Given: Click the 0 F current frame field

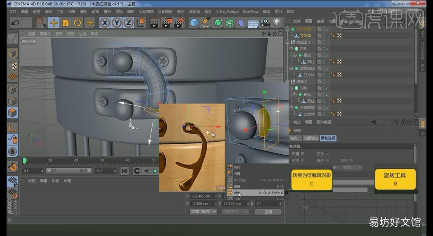Looking at the screenshot, I should pos(33,171).
